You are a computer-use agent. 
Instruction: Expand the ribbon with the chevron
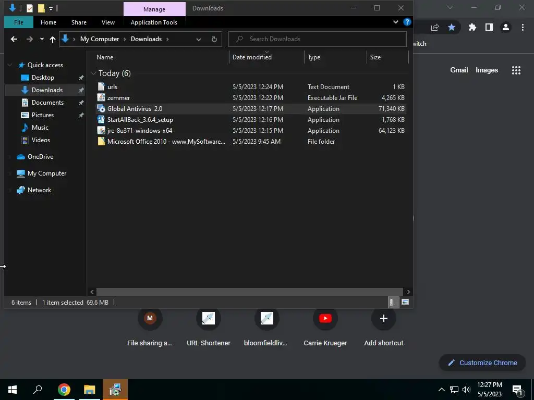pos(396,22)
